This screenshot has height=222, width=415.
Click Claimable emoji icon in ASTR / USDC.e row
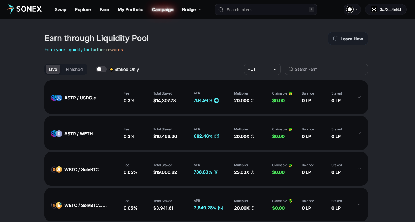coord(290,93)
